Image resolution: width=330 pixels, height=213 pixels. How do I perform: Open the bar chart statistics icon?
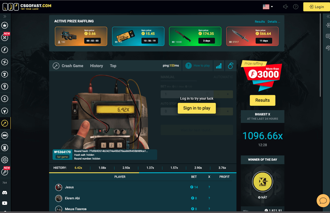tap(219, 66)
